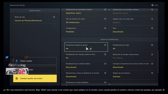Open list icon for Asignar núm. de coche auto.

tap(152, 19)
